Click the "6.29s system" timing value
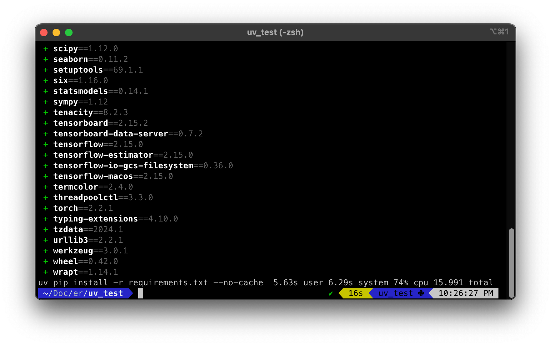Image resolution: width=551 pixels, height=346 pixels. pyautogui.click(x=358, y=282)
